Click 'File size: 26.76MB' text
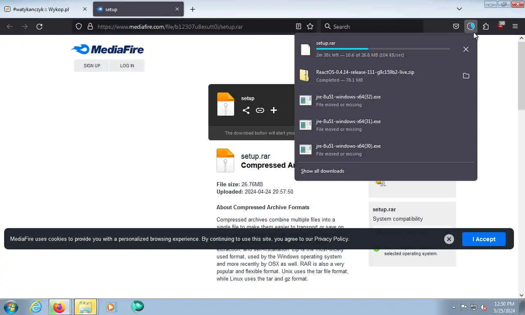 pos(240,184)
